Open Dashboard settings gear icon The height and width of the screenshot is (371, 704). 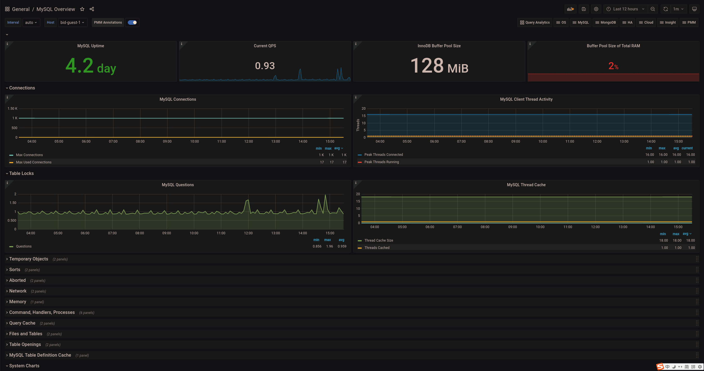pyautogui.click(x=596, y=9)
